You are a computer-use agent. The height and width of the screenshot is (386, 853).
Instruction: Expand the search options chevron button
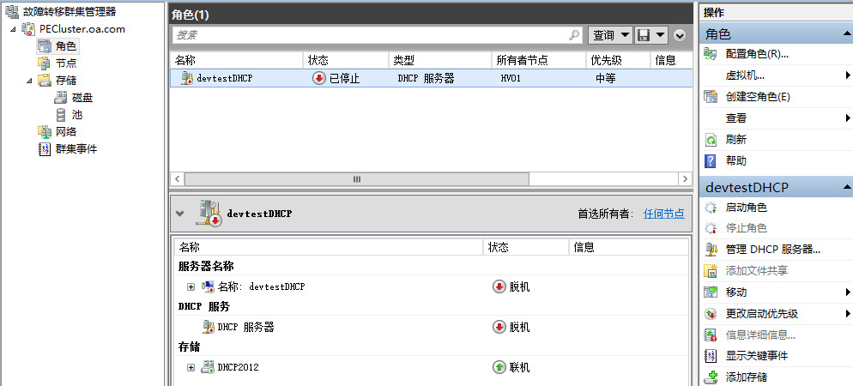pyautogui.click(x=680, y=35)
